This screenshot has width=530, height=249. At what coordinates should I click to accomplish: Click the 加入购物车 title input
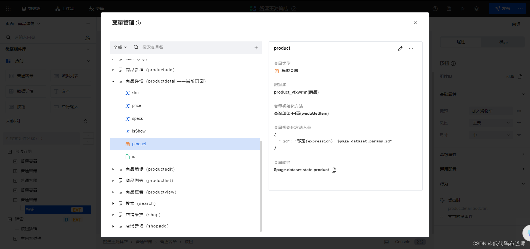point(491,111)
